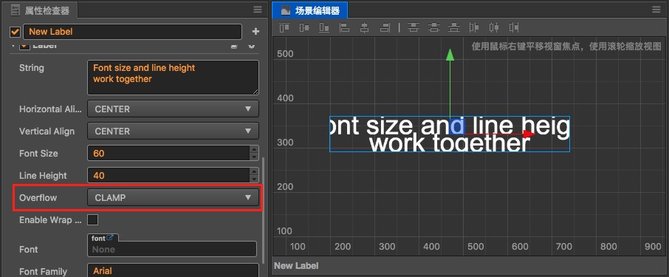This screenshot has width=669, height=277.
Task: Open the Overflow CLAMP dropdown
Action: [174, 198]
